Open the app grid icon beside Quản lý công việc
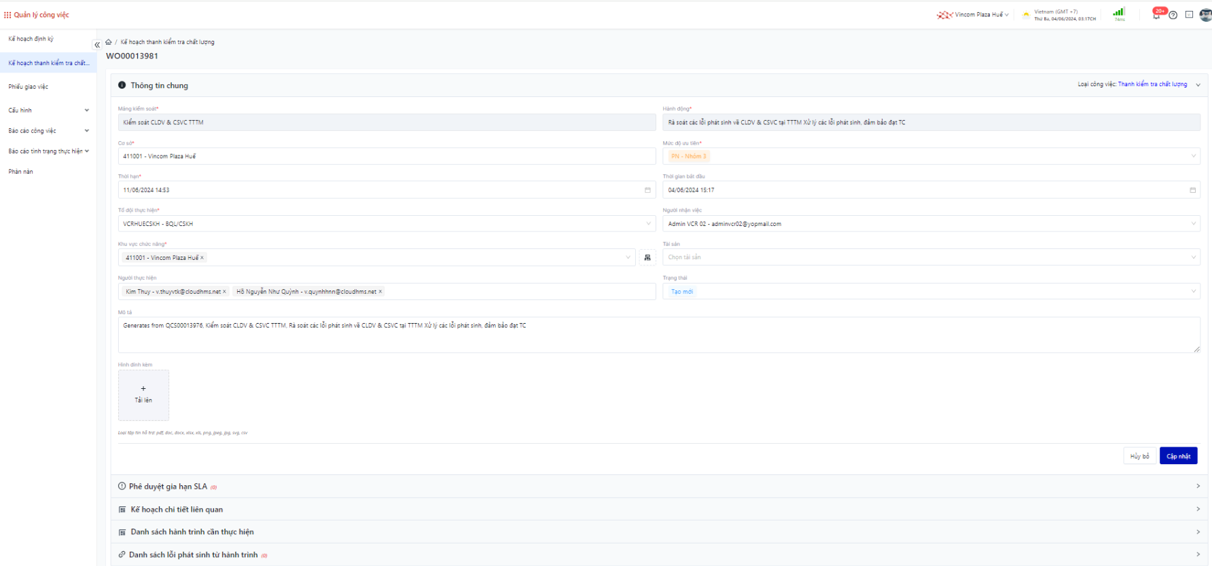 (x=7, y=15)
